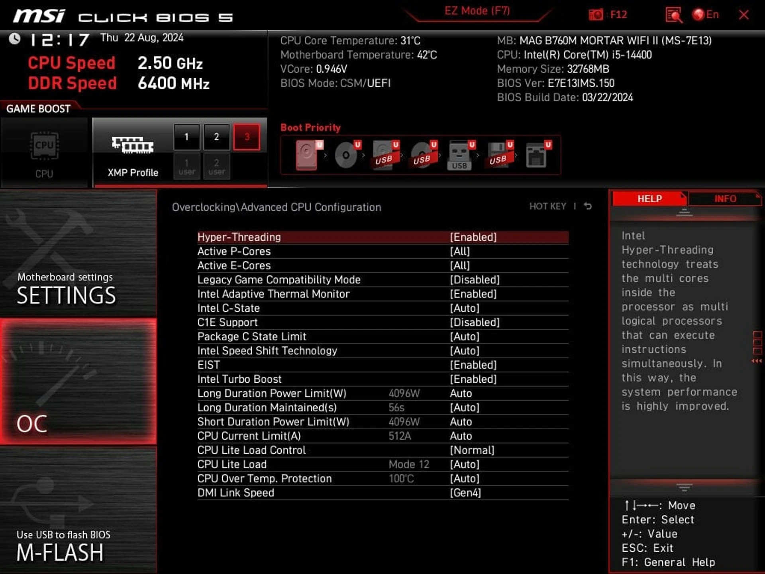Viewport: 765px width, 574px height.
Task: Select the optical disc boot device icon
Action: 347,155
